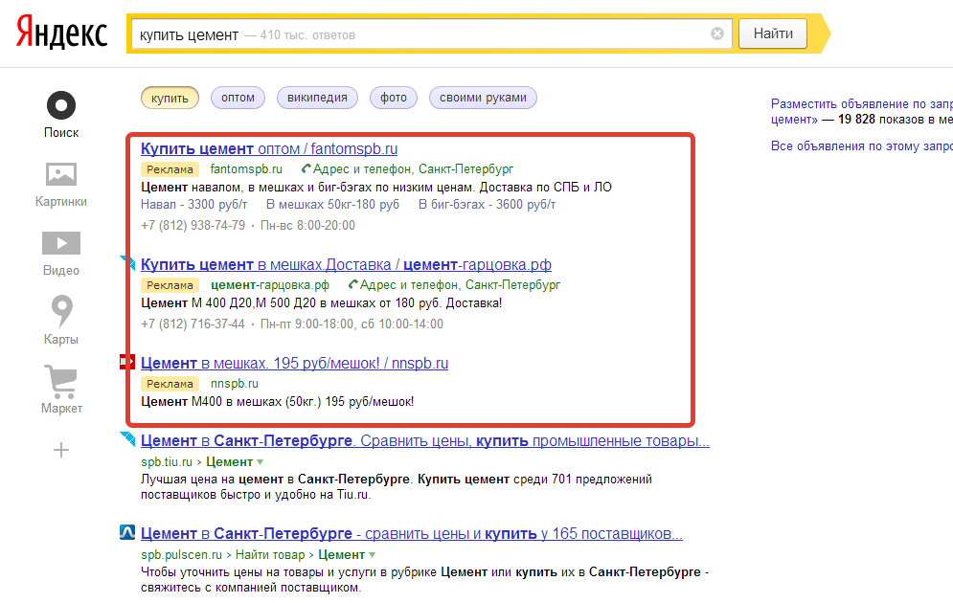
Task: Click hours text Пн-вс 8:00-20:00
Action: click(x=307, y=225)
